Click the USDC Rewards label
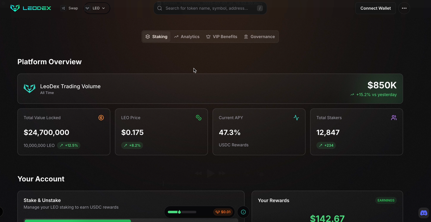Screen dimensions: 431x222 [x=234, y=145]
